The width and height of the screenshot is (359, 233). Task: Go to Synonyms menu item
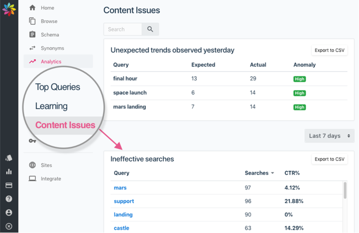click(x=52, y=48)
